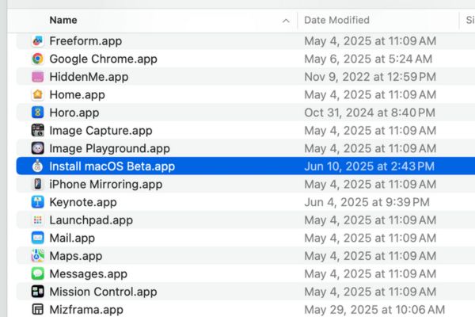475x317 pixels.
Task: Select the HiddenMe.app file name
Action: 89,77
